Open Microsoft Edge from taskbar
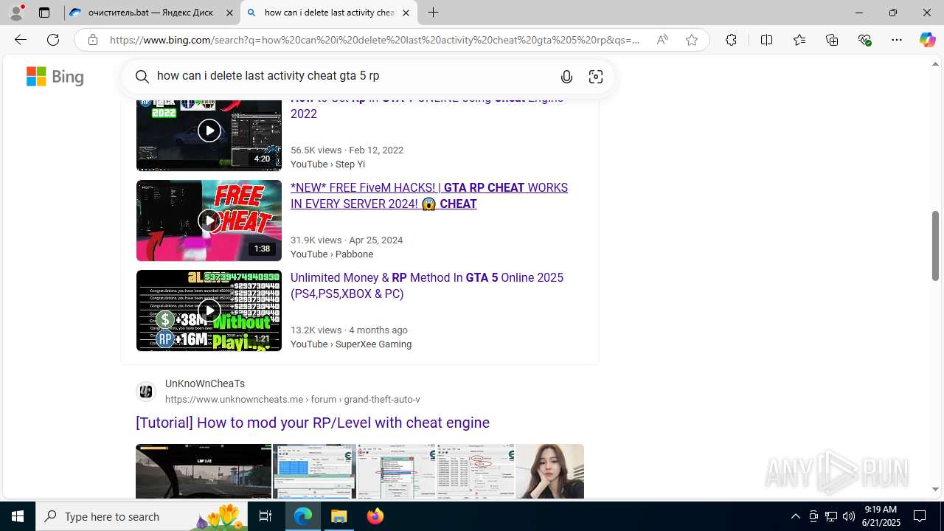944x531 pixels. (x=303, y=516)
